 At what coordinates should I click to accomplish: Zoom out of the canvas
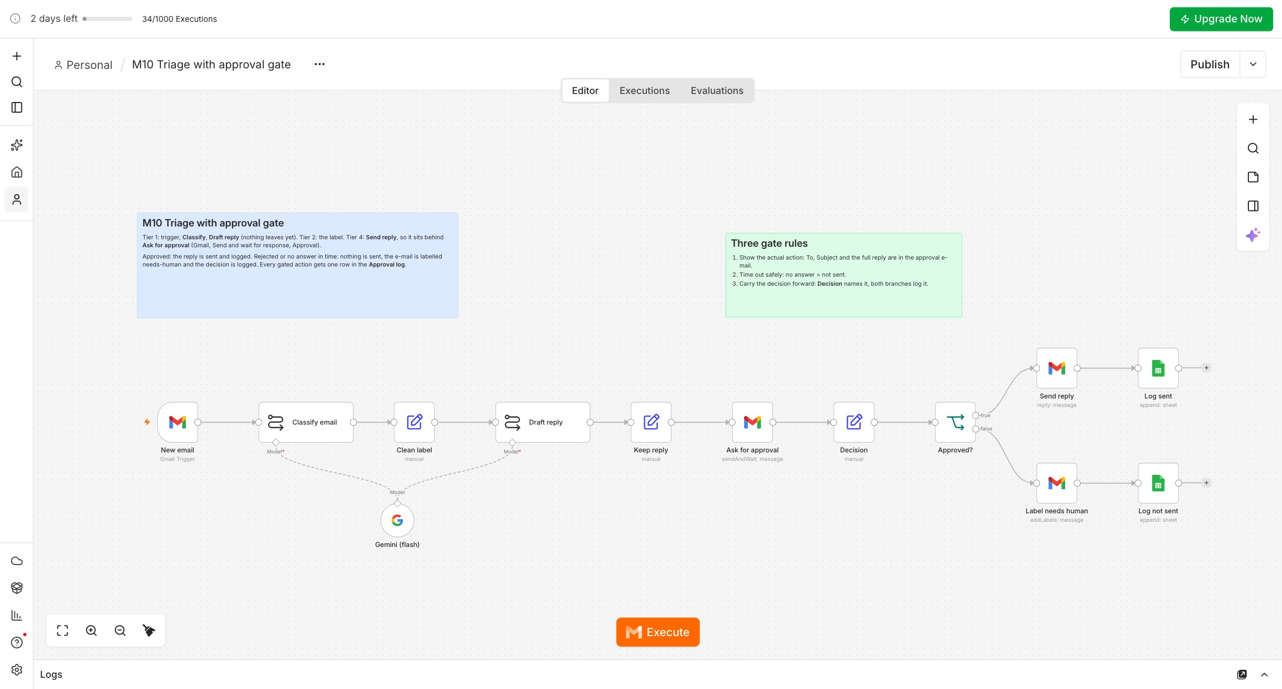click(120, 631)
